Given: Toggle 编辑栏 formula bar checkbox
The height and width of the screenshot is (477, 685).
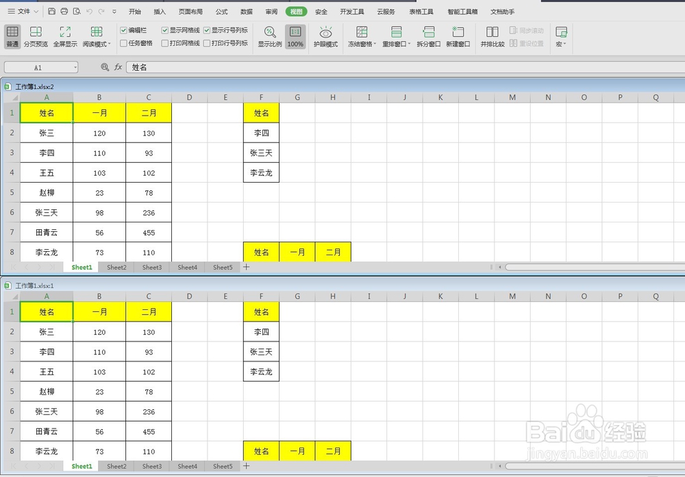Looking at the screenshot, I should click(x=123, y=30).
